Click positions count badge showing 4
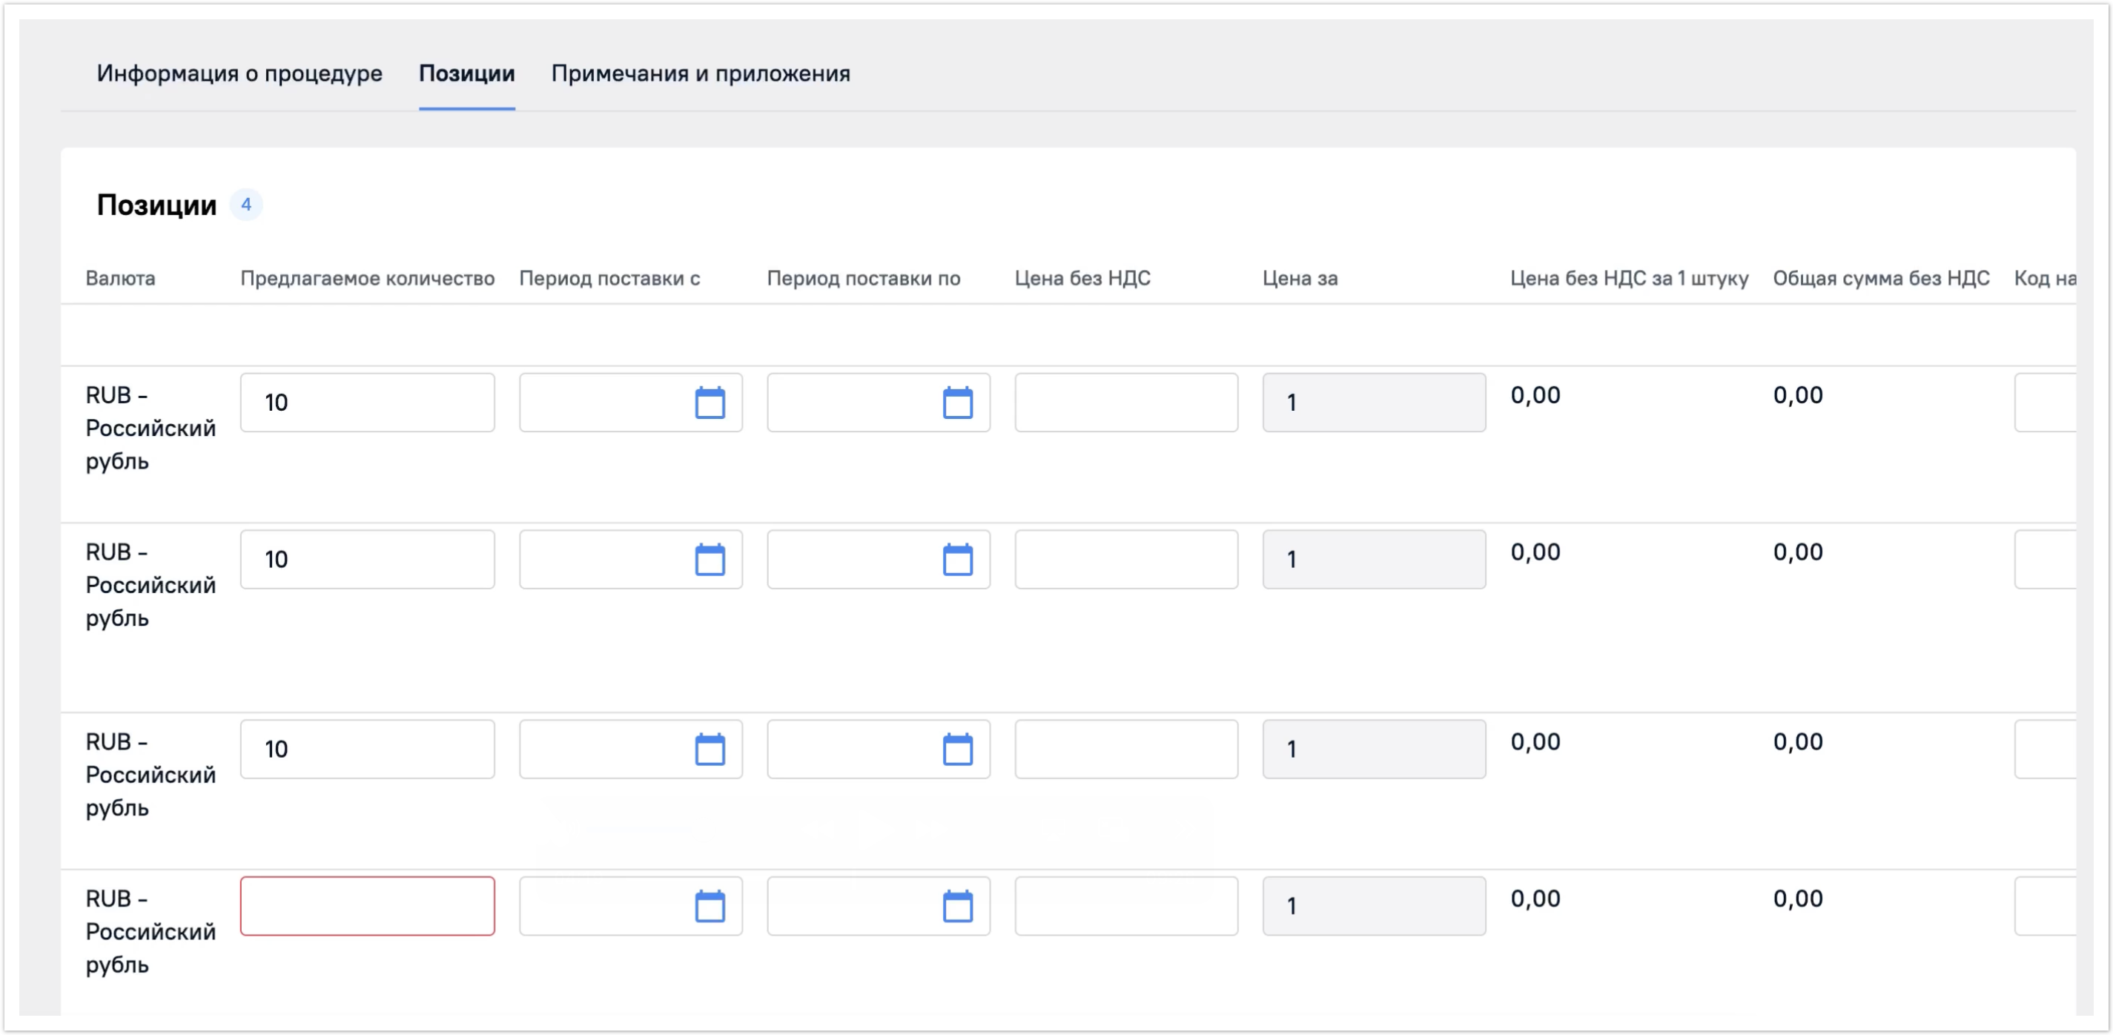The image size is (2113, 1035). (245, 205)
